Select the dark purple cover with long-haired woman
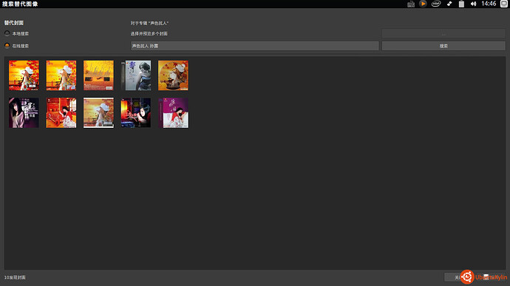The image size is (510, 286). pos(24,112)
